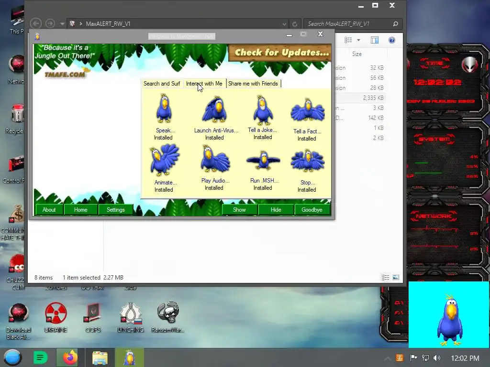Click the Start orb button
The height and width of the screenshot is (367, 490).
coord(12,357)
